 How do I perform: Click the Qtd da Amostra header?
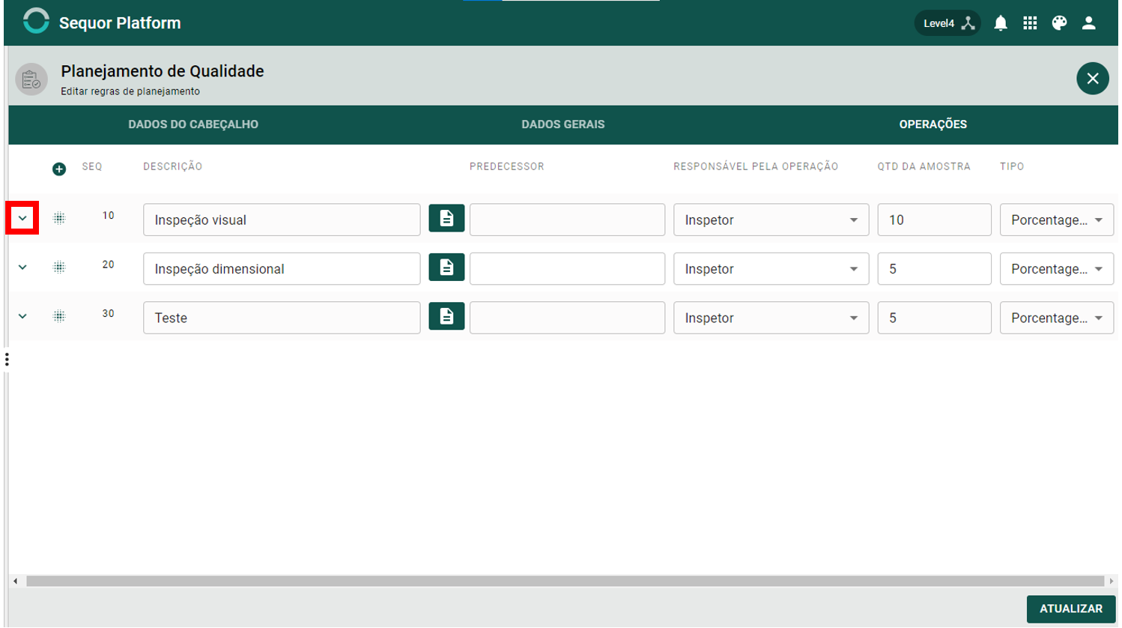[x=924, y=166]
